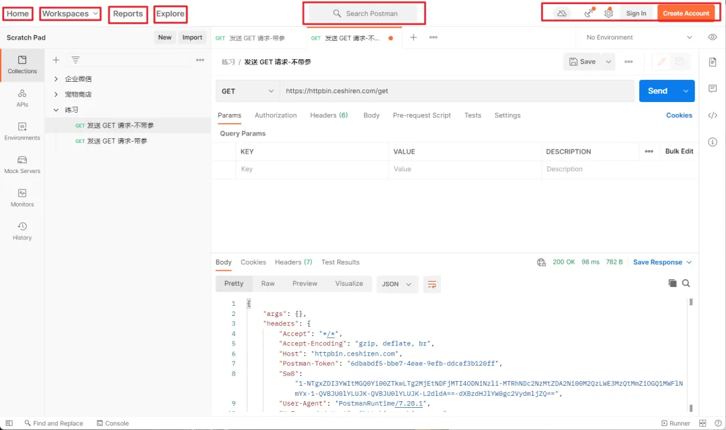Screen dimensions: 726x430
Task: Click the request URL input field
Action: [x=457, y=91]
